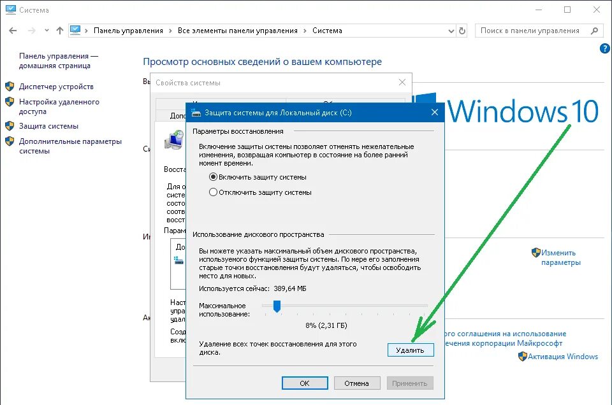The image size is (612, 405).
Task: Expand chevron after Все элементы панели управления
Action: pos(305,31)
